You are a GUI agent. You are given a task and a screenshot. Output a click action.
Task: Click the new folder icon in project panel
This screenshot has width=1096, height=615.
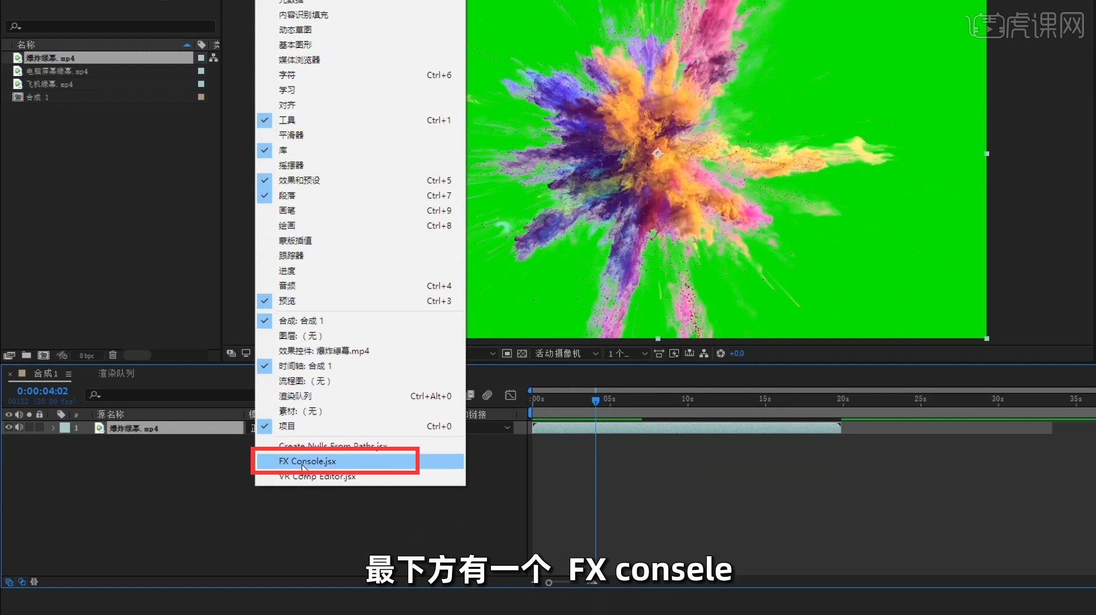pyautogui.click(x=26, y=355)
